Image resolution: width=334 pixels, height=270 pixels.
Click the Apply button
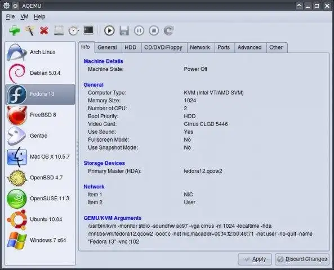coord(255,259)
